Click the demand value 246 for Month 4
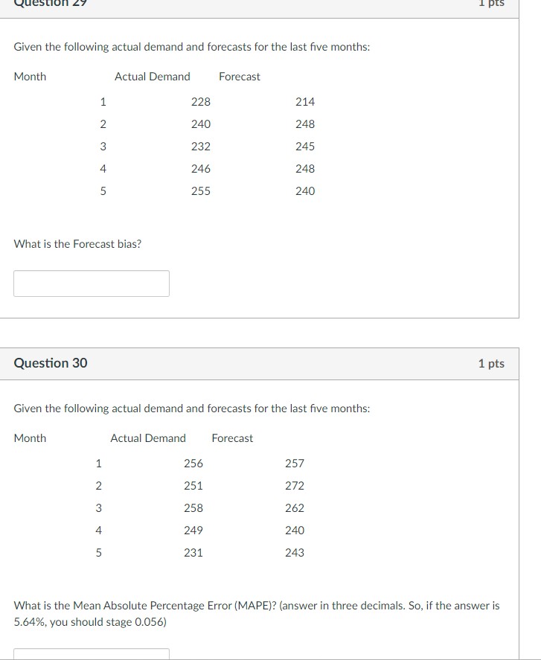This screenshot has width=541, height=660. (x=202, y=168)
